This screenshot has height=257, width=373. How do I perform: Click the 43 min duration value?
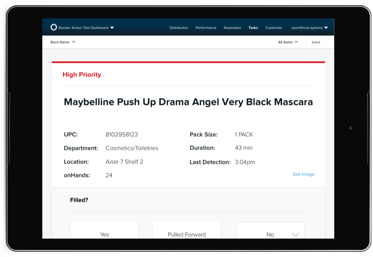pos(244,148)
